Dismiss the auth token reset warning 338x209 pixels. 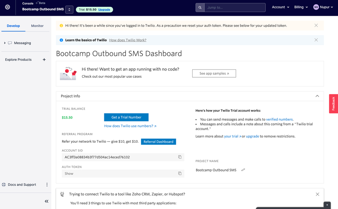(x=316, y=25)
